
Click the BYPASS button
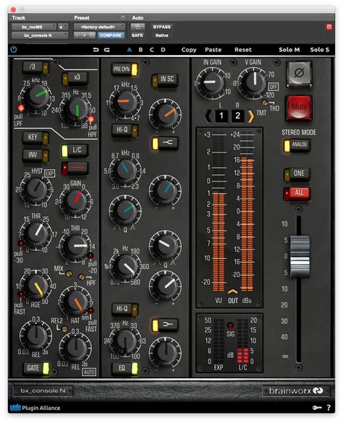point(162,27)
